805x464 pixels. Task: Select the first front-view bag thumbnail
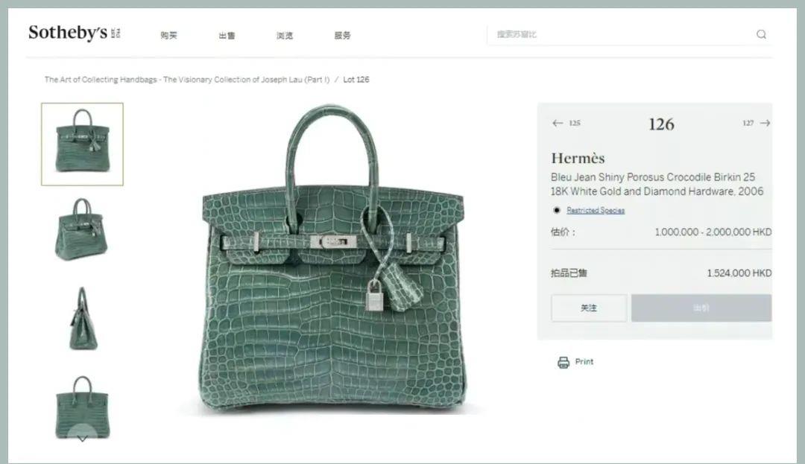tap(82, 144)
